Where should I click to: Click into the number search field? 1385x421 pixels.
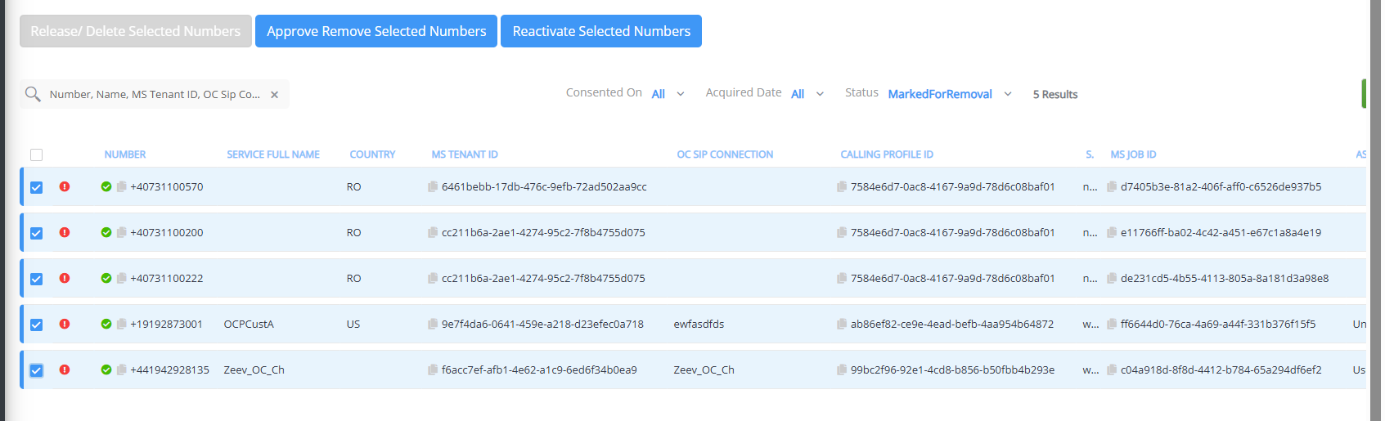pyautogui.click(x=154, y=95)
